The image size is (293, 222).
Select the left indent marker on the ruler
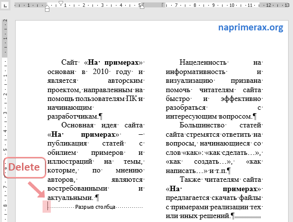coord(47,9)
